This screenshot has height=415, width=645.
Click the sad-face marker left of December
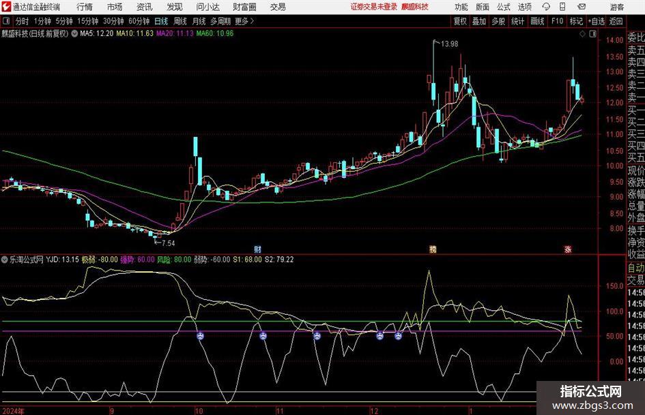coord(317,336)
